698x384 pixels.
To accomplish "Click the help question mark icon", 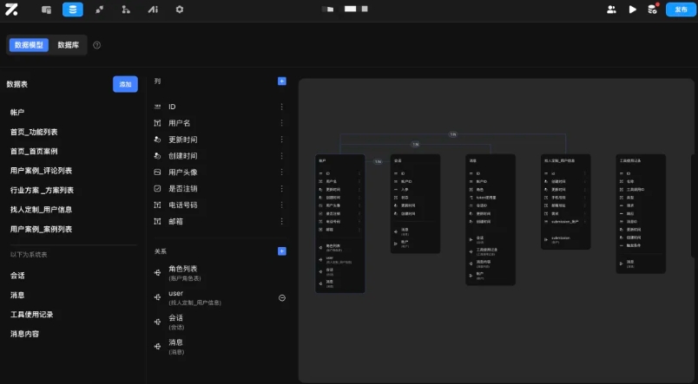I will (96, 45).
